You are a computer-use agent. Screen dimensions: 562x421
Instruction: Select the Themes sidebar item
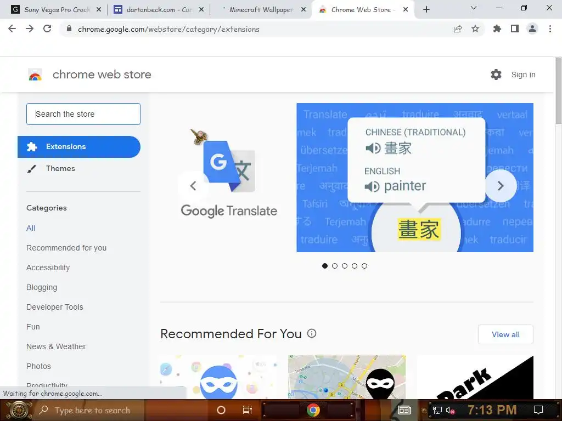pos(60,169)
